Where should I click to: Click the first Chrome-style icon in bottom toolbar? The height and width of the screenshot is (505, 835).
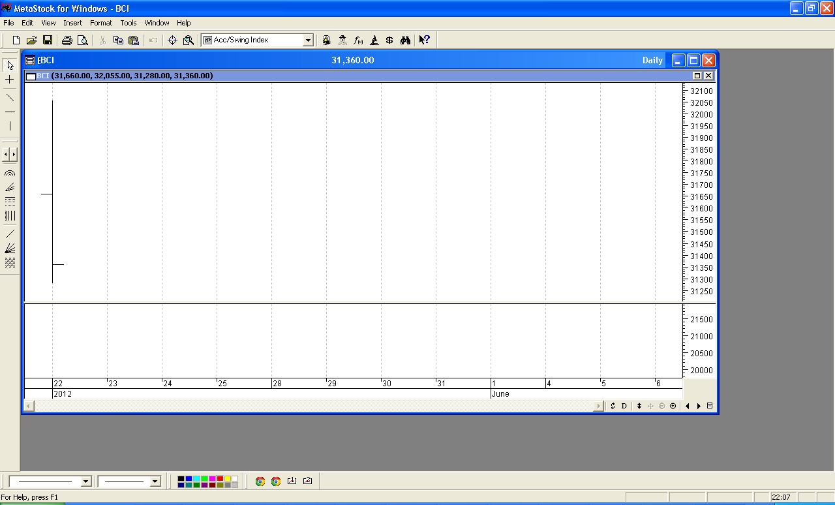(x=260, y=482)
